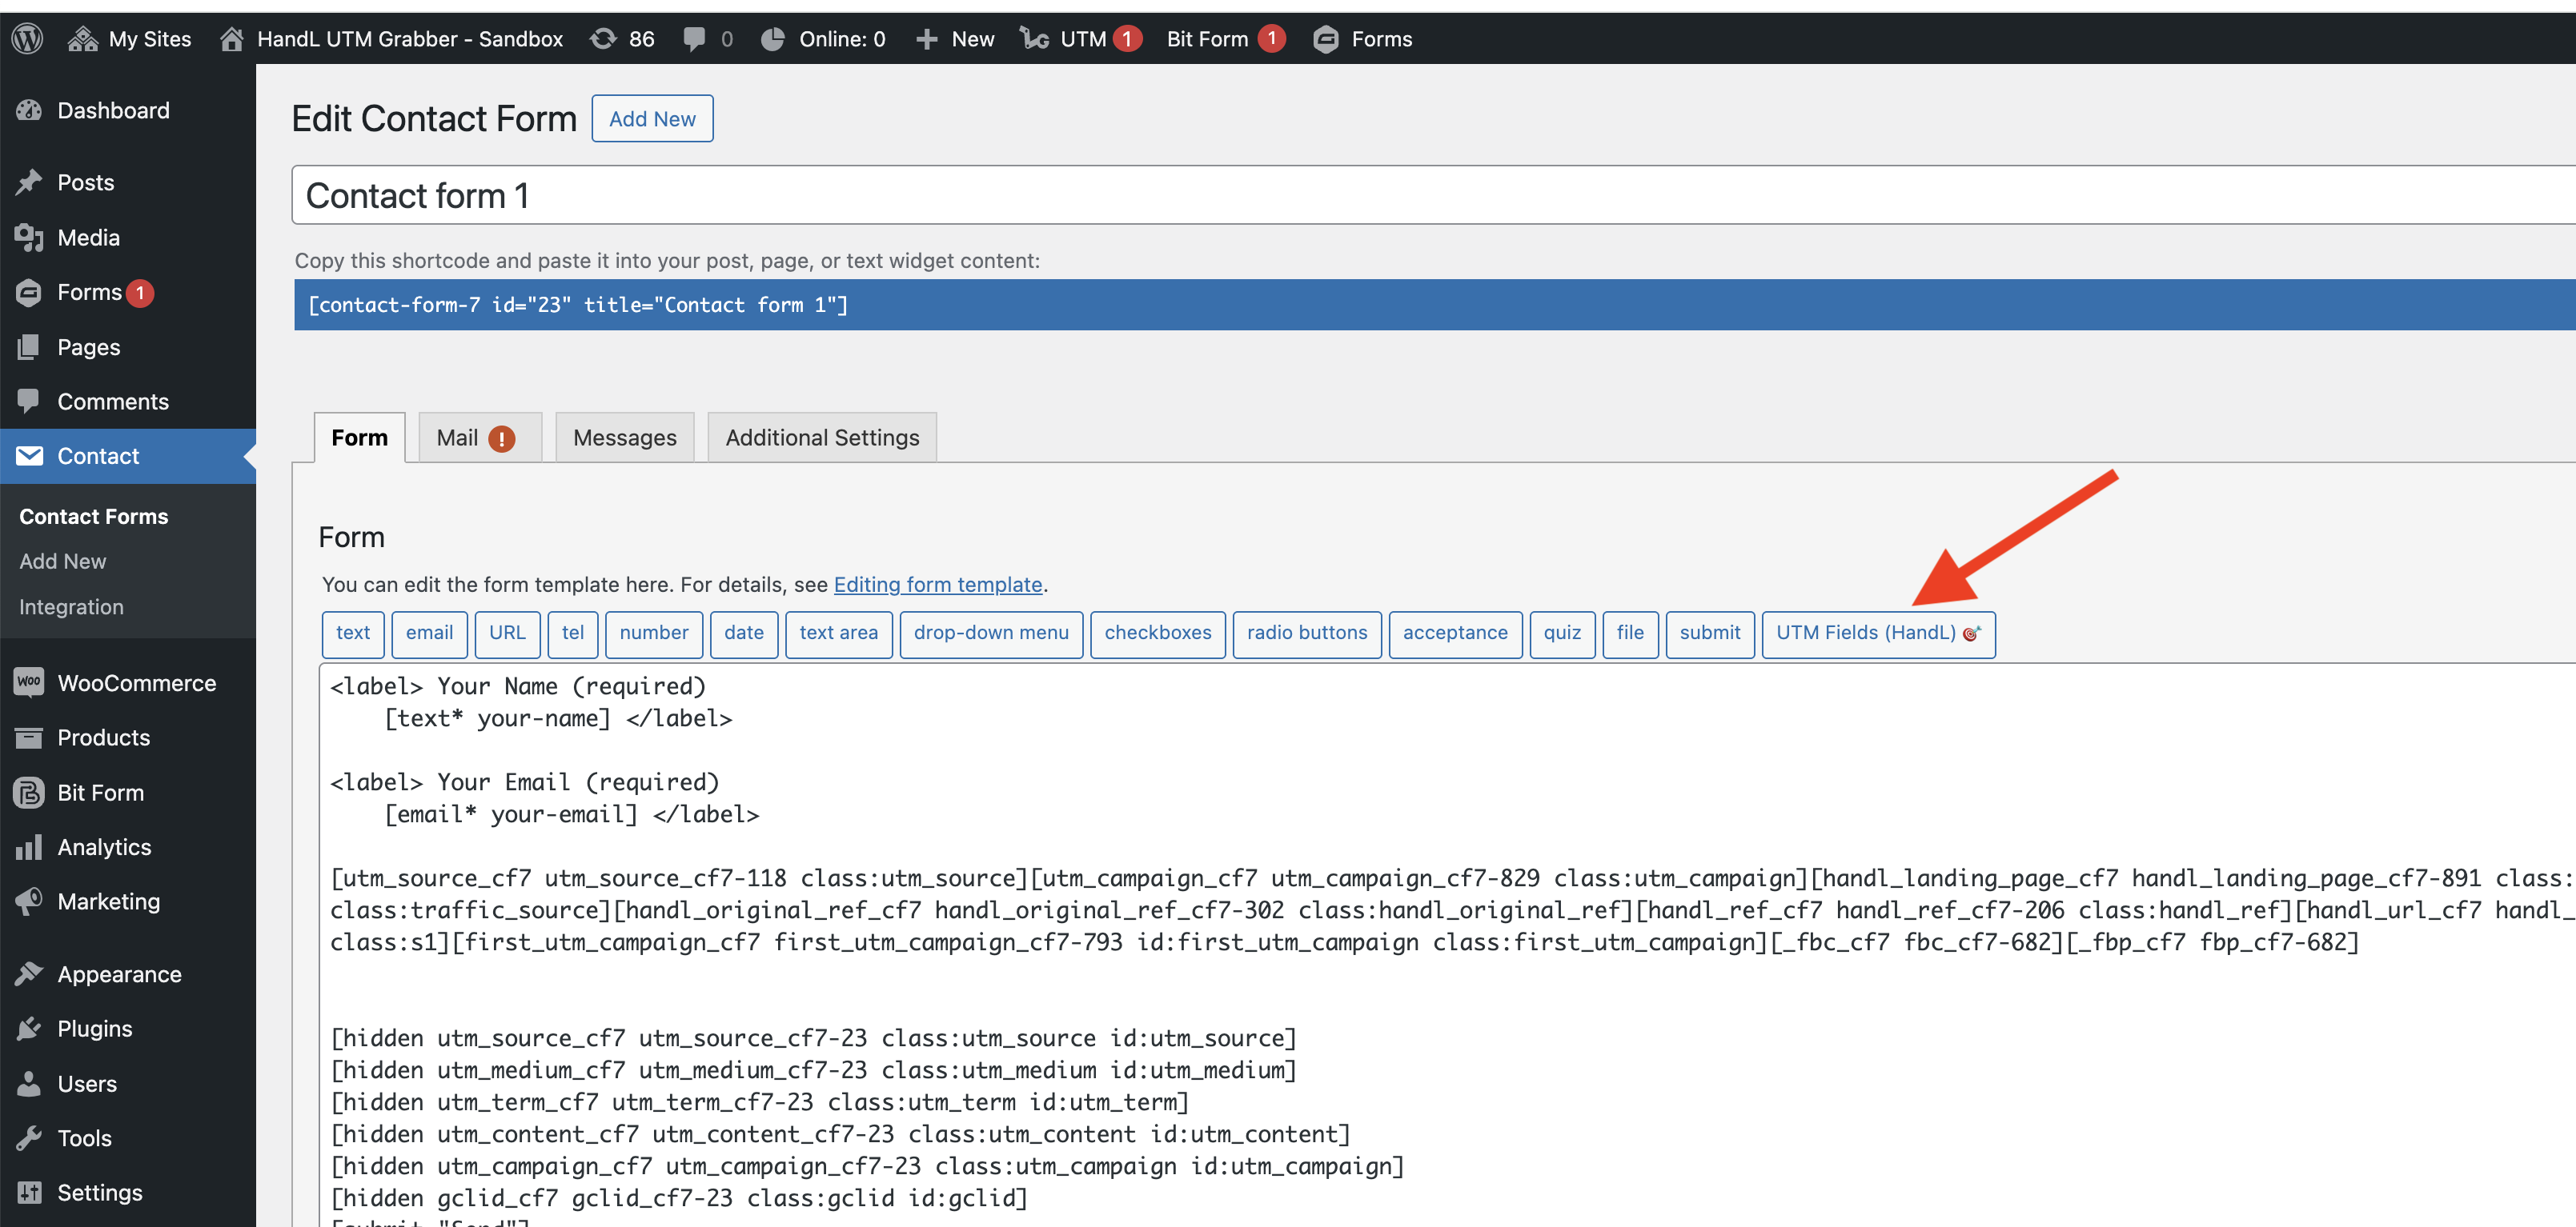
Task: Click the WordPress logo icon
Action: point(27,39)
